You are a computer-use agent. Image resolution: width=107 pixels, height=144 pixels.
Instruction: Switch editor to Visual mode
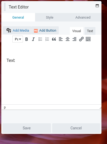click(77, 31)
